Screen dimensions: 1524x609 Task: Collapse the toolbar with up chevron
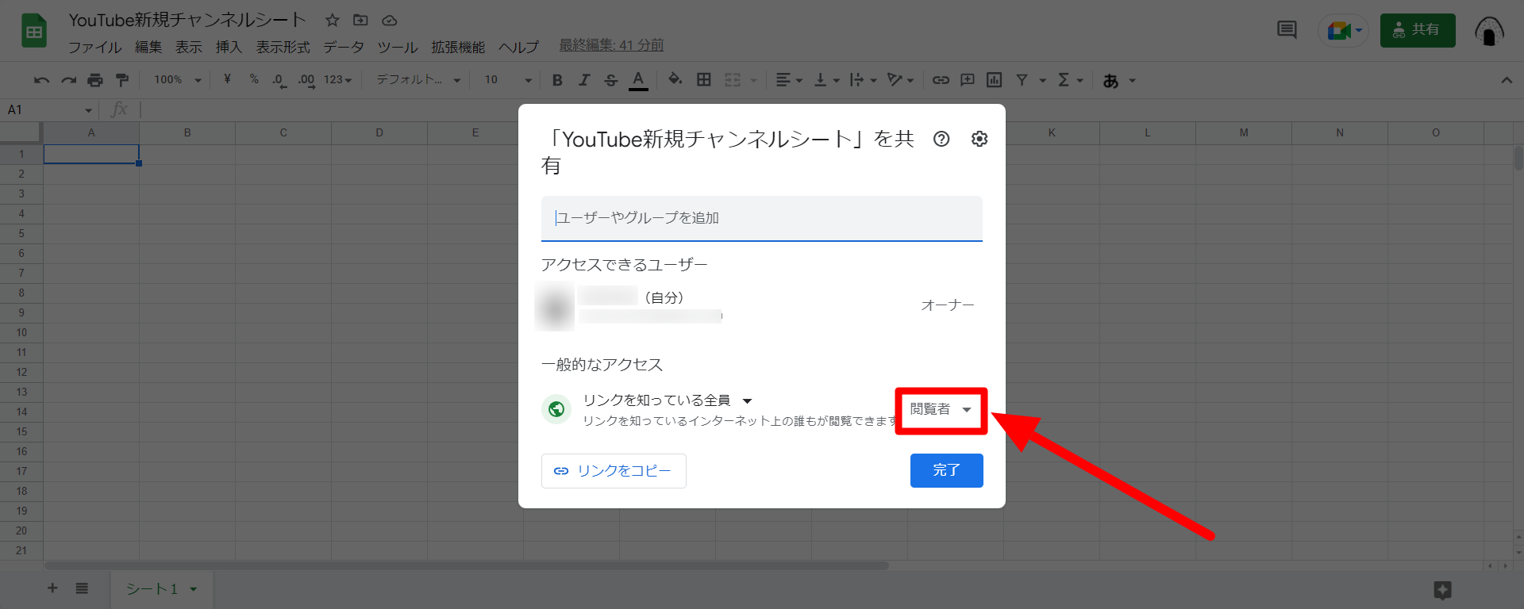pos(1507,80)
